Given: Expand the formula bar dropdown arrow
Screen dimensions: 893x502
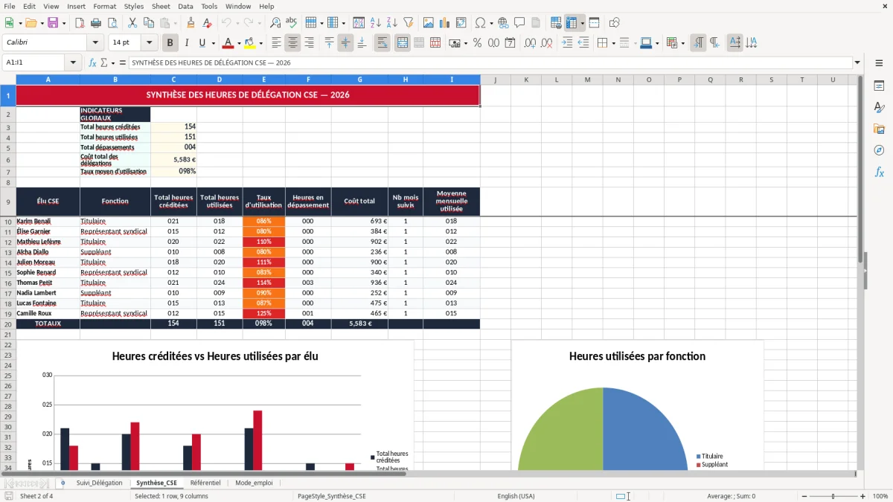Looking at the screenshot, I should click(857, 62).
